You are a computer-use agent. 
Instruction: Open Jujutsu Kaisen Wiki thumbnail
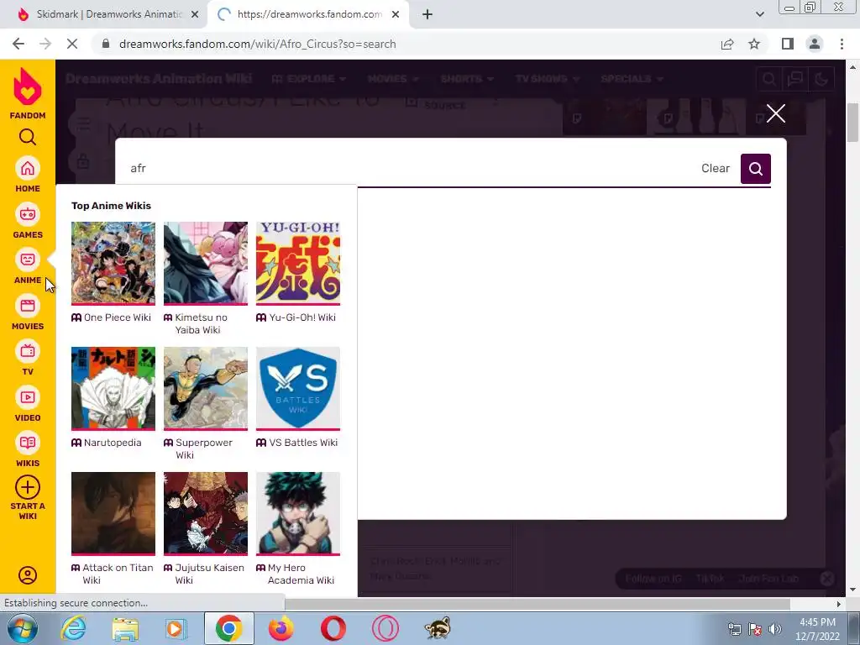click(x=205, y=513)
